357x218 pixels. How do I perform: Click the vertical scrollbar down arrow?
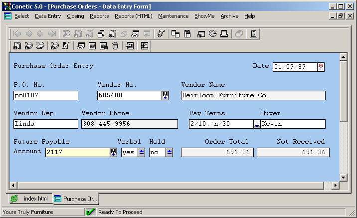[343, 178]
